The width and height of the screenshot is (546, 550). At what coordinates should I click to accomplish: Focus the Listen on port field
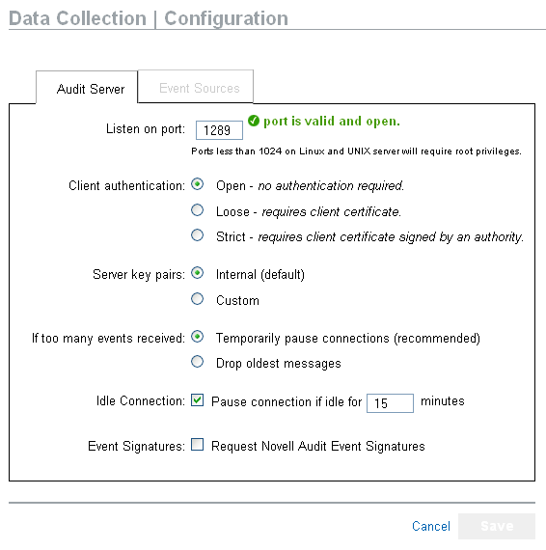point(219,130)
